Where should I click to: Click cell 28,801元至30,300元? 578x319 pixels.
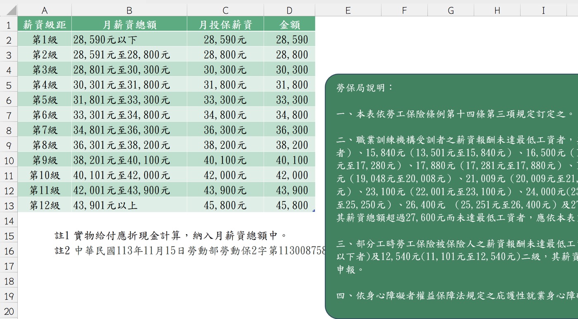tap(129, 70)
